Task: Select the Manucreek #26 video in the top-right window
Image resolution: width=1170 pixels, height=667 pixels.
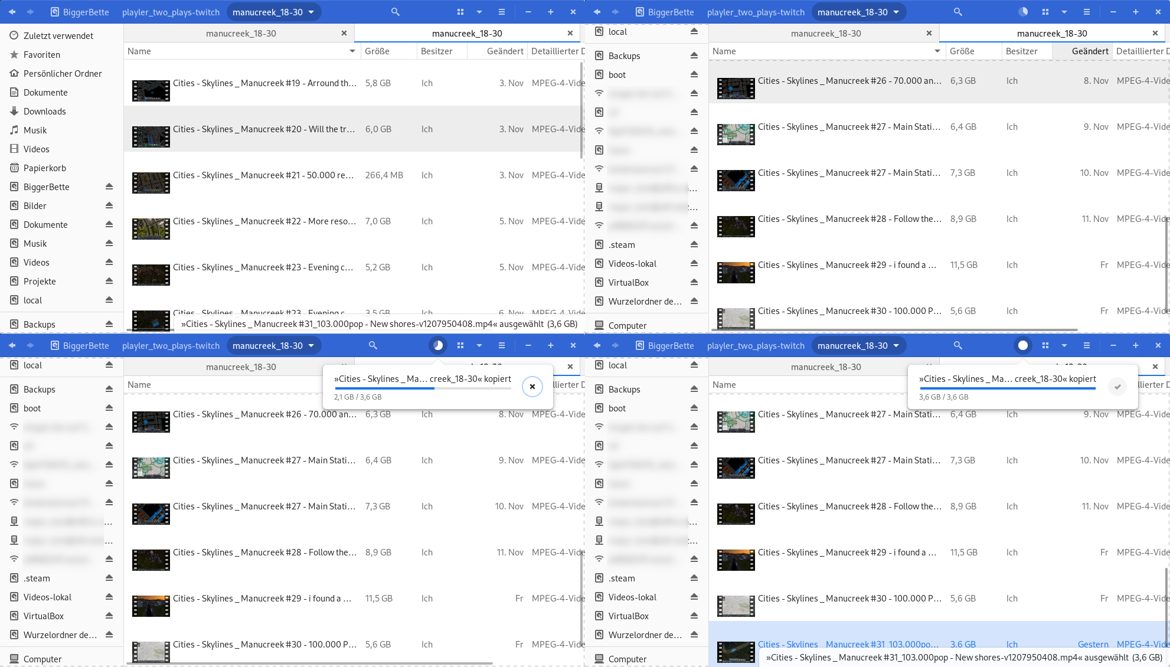Action: 939,81
